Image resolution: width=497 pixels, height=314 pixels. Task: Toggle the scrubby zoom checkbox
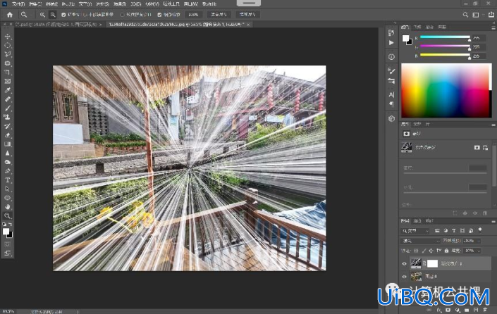pyautogui.click(x=159, y=15)
